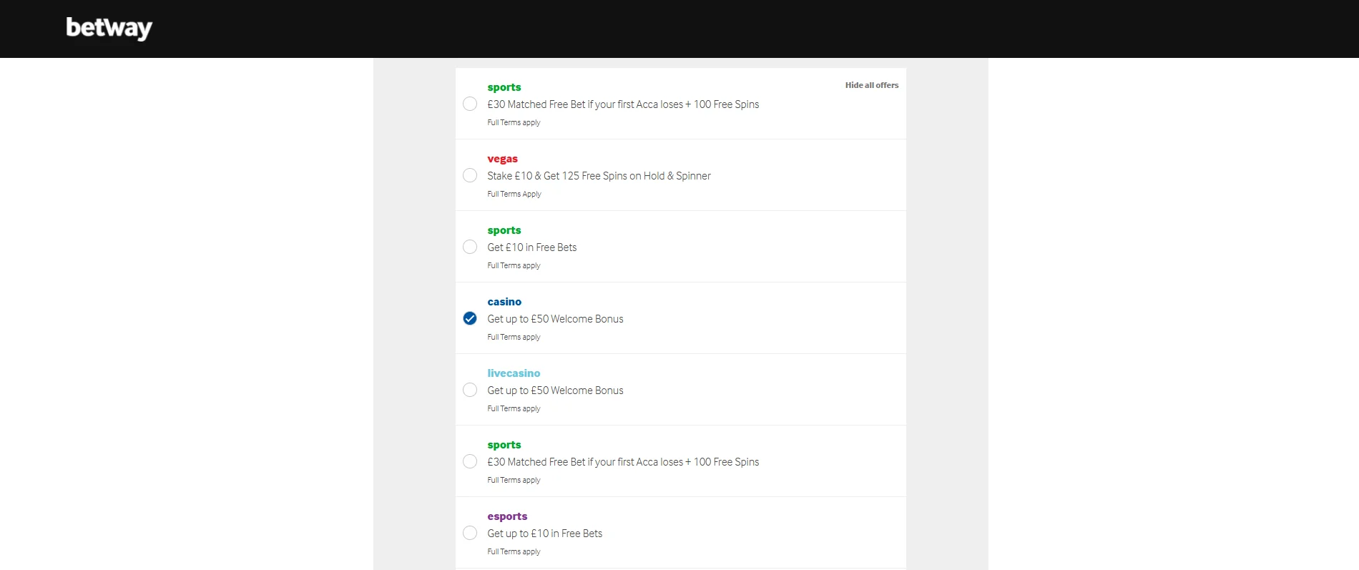View Full Terms under Get £10 in Free Bets
Image resolution: width=1359 pixels, height=570 pixels.
click(514, 265)
